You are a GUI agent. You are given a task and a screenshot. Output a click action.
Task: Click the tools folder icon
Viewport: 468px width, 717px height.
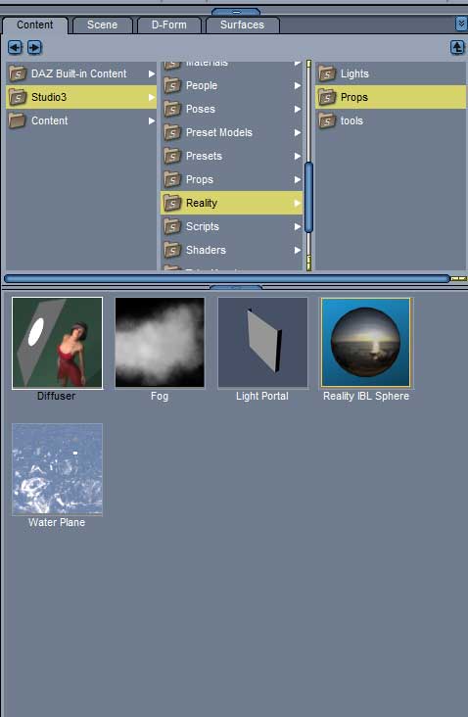pyautogui.click(x=327, y=120)
